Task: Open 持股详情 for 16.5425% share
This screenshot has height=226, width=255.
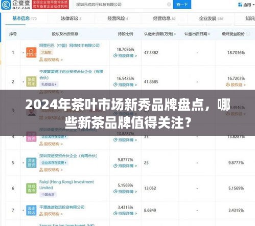Action: (x=125, y=85)
